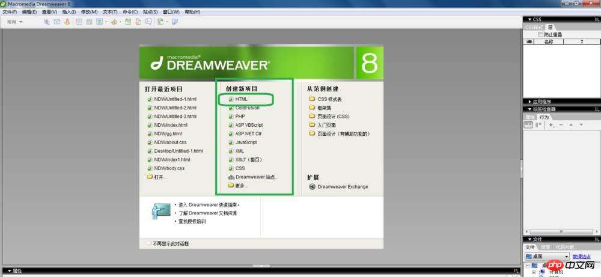Open the 桌面 site dropdown in Files panel
Screen dimensions: 601x277
[548, 257]
